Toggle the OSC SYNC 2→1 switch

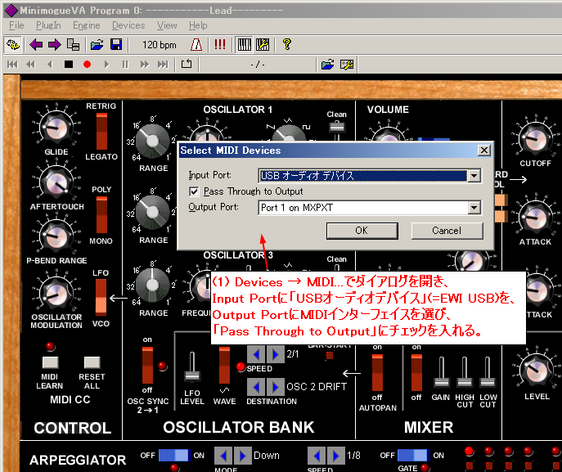147,365
